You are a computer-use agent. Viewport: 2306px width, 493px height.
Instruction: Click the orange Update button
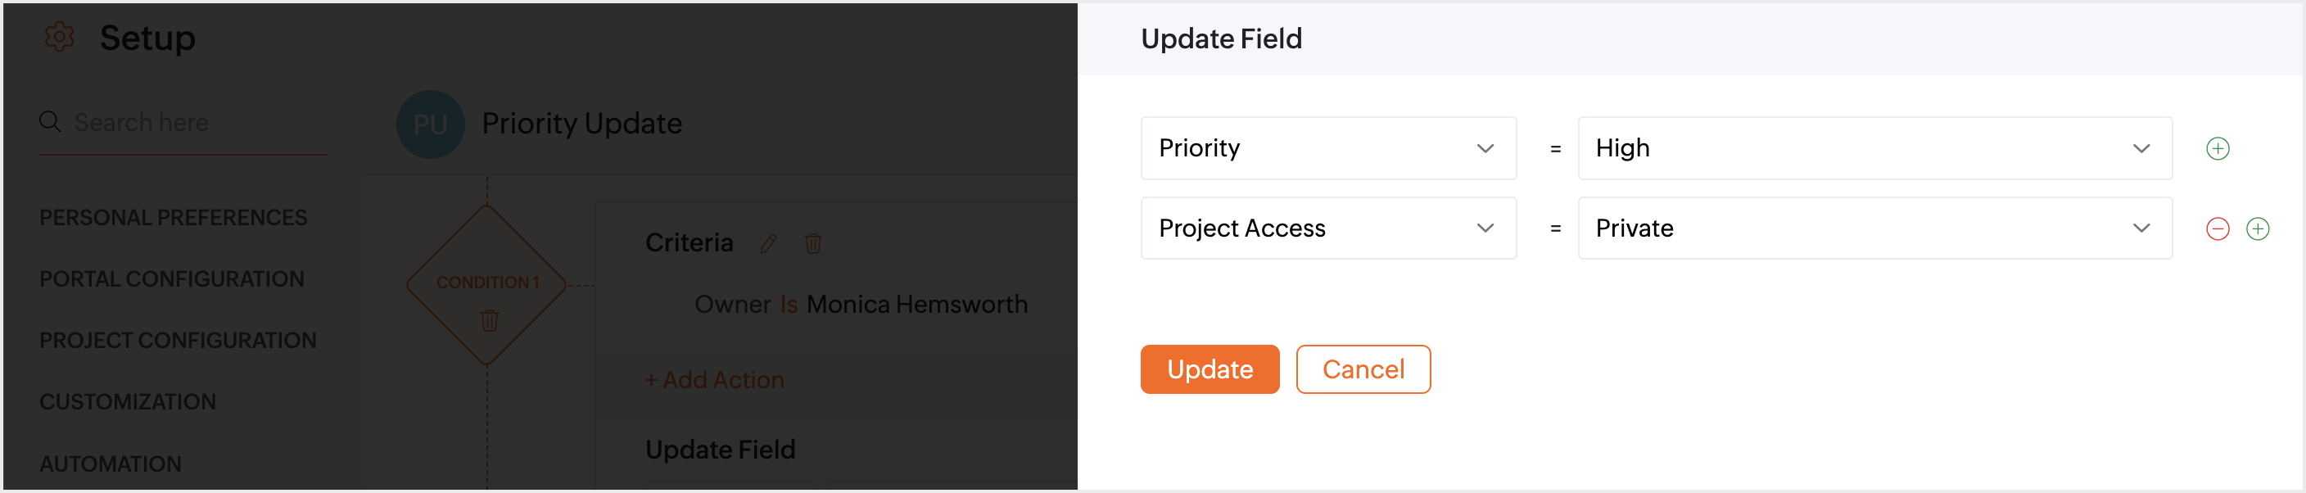point(1210,369)
